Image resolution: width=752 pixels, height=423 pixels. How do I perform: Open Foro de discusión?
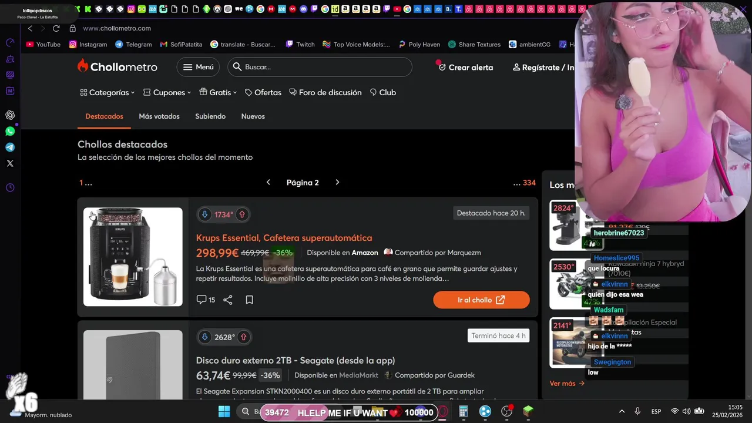[x=325, y=92]
